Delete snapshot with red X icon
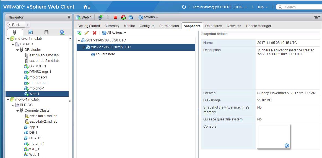322x158 pixels. click(94, 33)
